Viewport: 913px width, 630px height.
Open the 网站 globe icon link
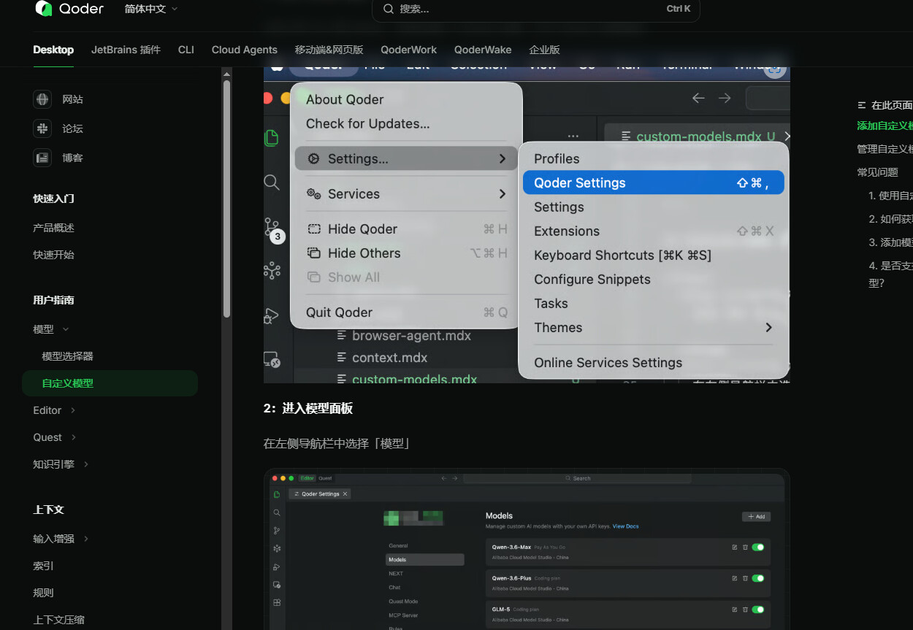point(42,99)
